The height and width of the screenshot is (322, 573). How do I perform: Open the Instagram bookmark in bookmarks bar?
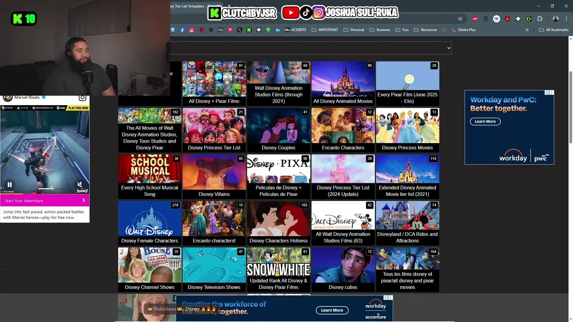(x=192, y=30)
